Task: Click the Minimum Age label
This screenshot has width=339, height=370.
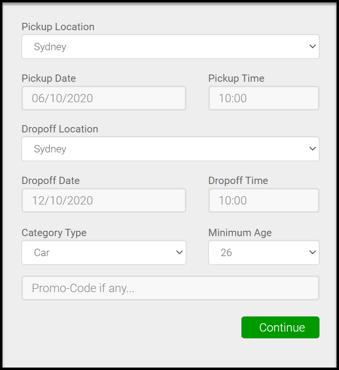Action: [x=240, y=233]
